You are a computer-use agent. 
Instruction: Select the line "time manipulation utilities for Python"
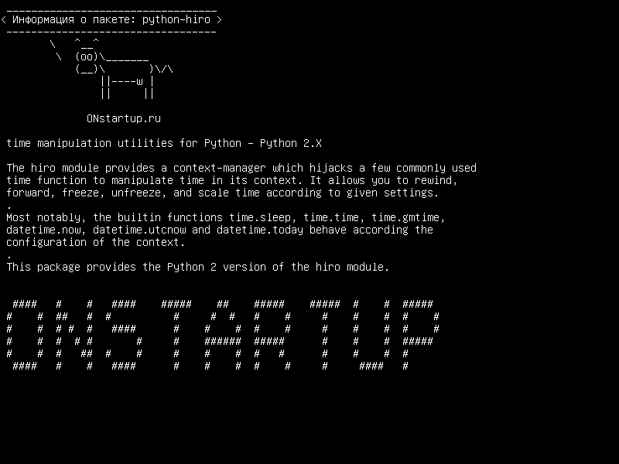pos(164,143)
